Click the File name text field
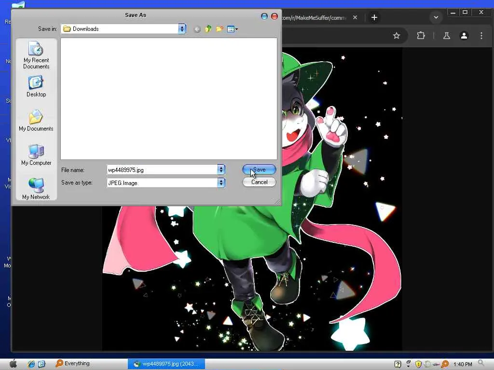Screen dimensions: 494x370 point(162,170)
